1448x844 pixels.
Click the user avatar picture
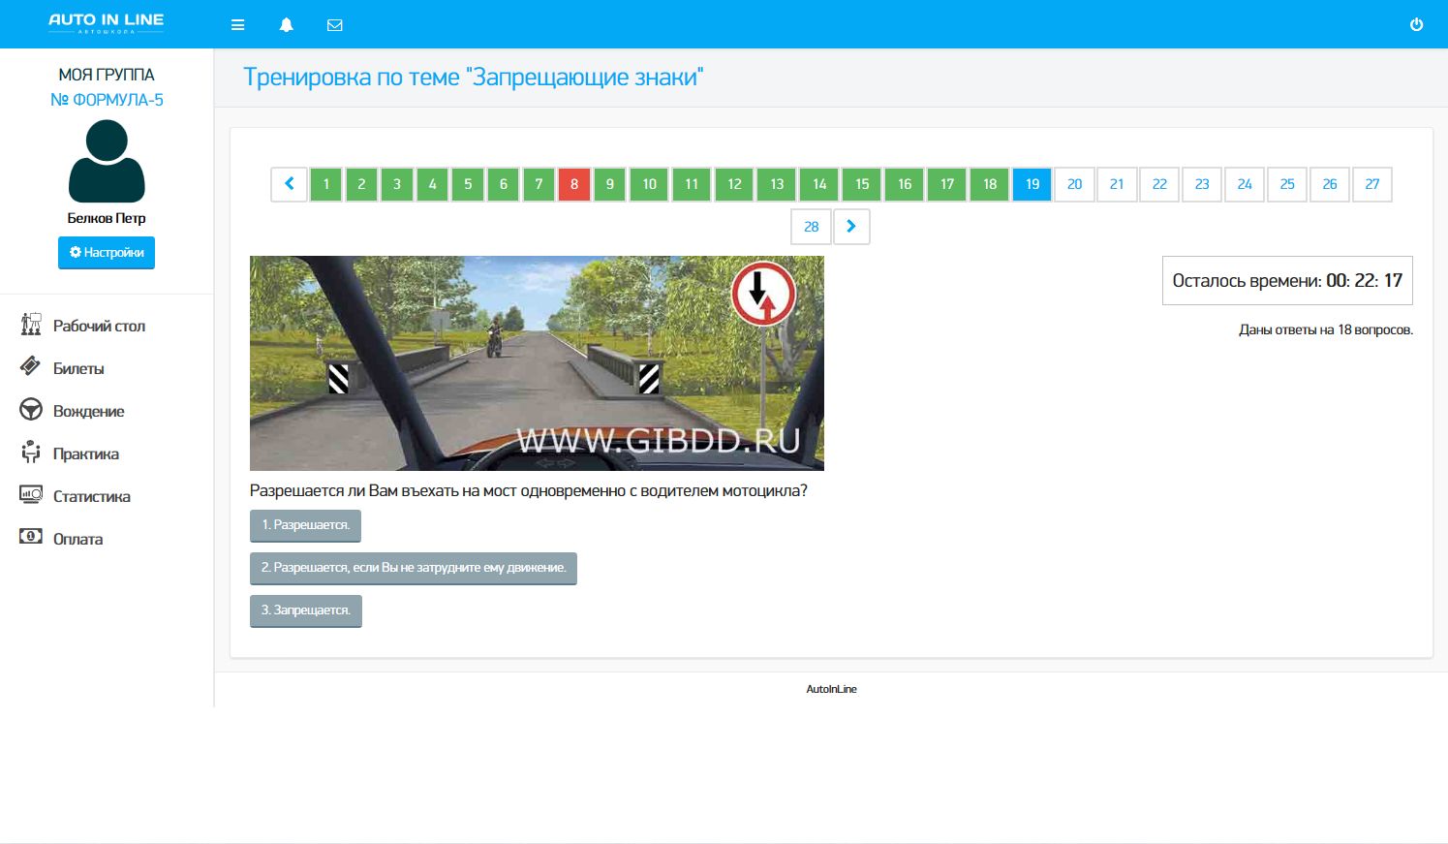click(x=107, y=161)
